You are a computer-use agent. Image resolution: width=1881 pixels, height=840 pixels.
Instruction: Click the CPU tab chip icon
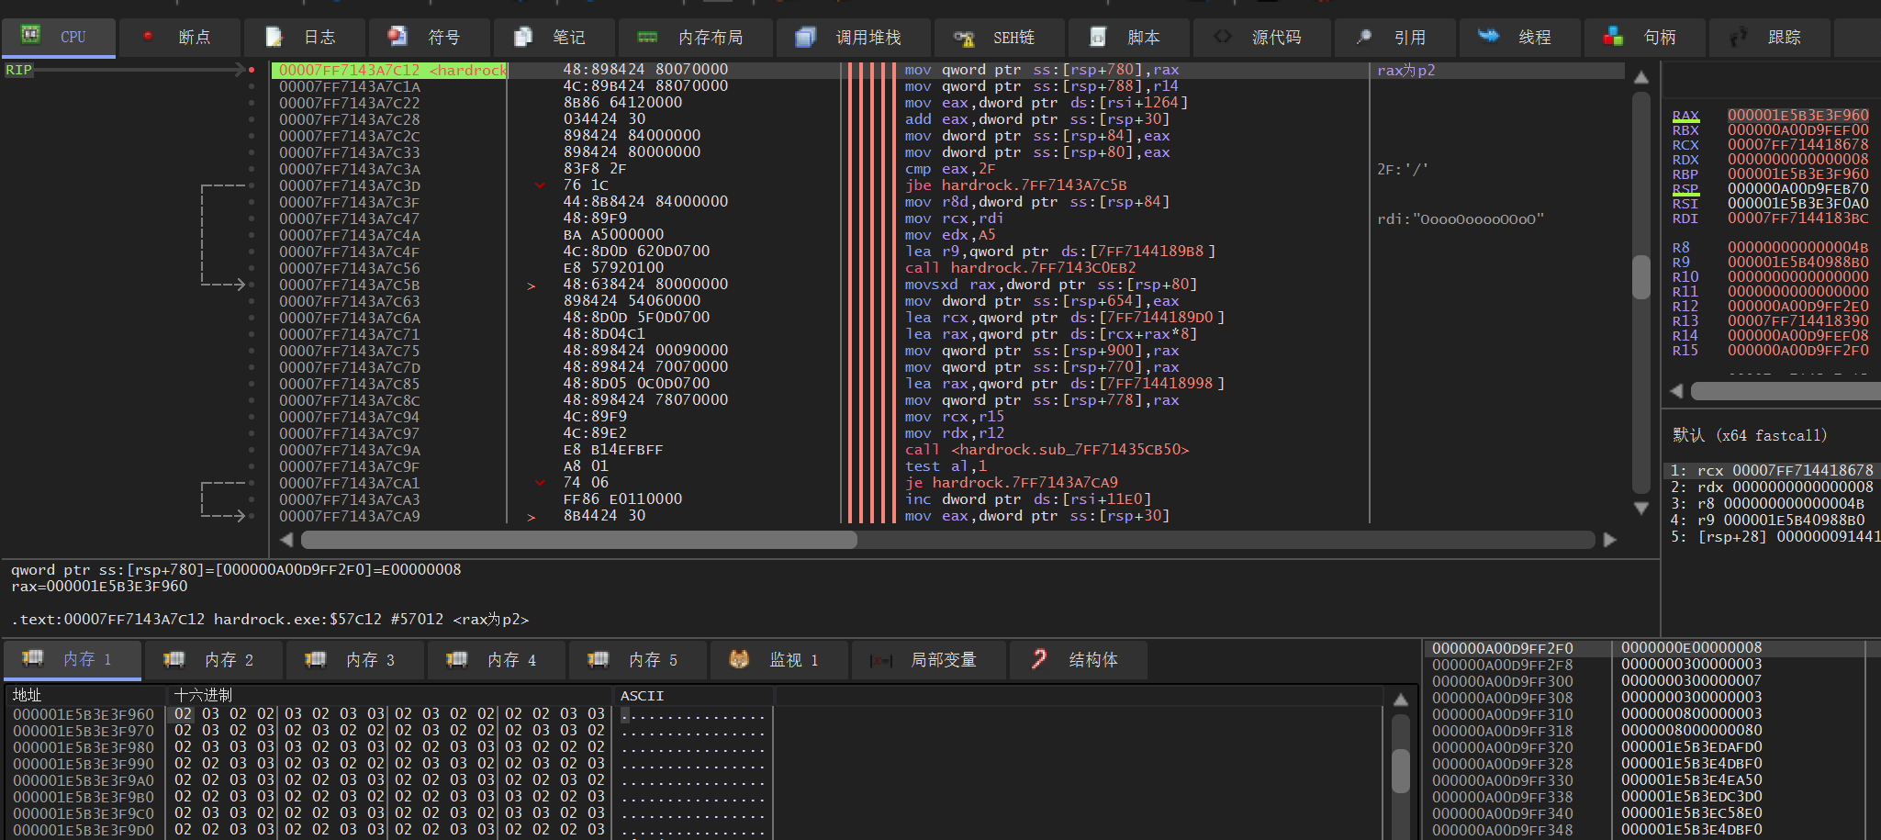(x=30, y=36)
